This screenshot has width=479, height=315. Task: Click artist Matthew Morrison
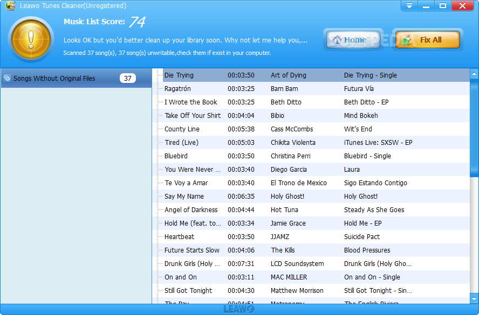[x=297, y=290]
